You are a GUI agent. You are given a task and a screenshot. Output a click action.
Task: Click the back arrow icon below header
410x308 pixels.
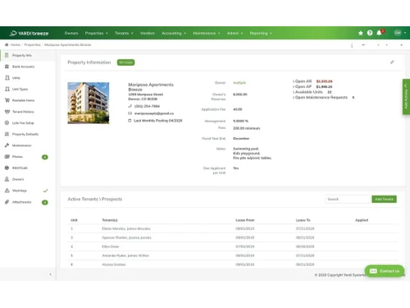(x=363, y=45)
